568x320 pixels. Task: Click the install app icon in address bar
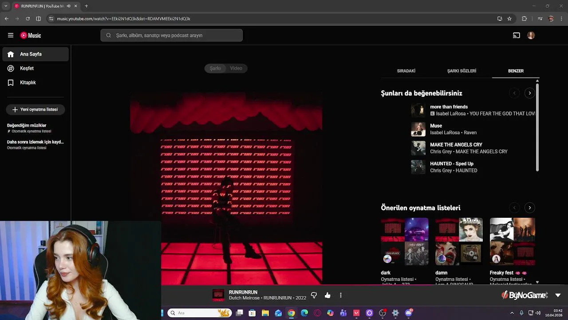[500, 19]
